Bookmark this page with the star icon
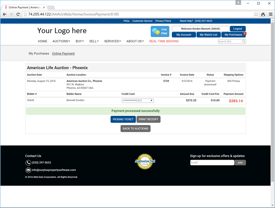The height and width of the screenshot is (208, 275). tap(256, 14)
